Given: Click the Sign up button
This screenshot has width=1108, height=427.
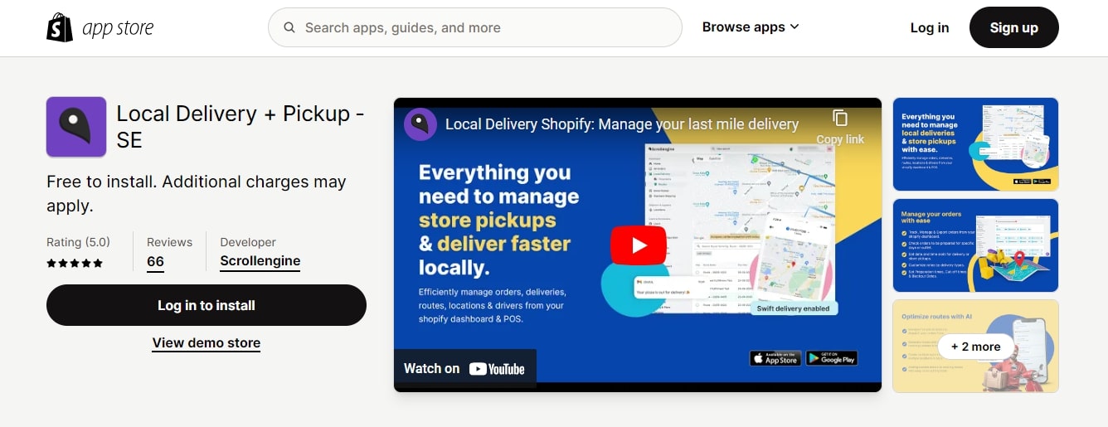Looking at the screenshot, I should point(1013,27).
